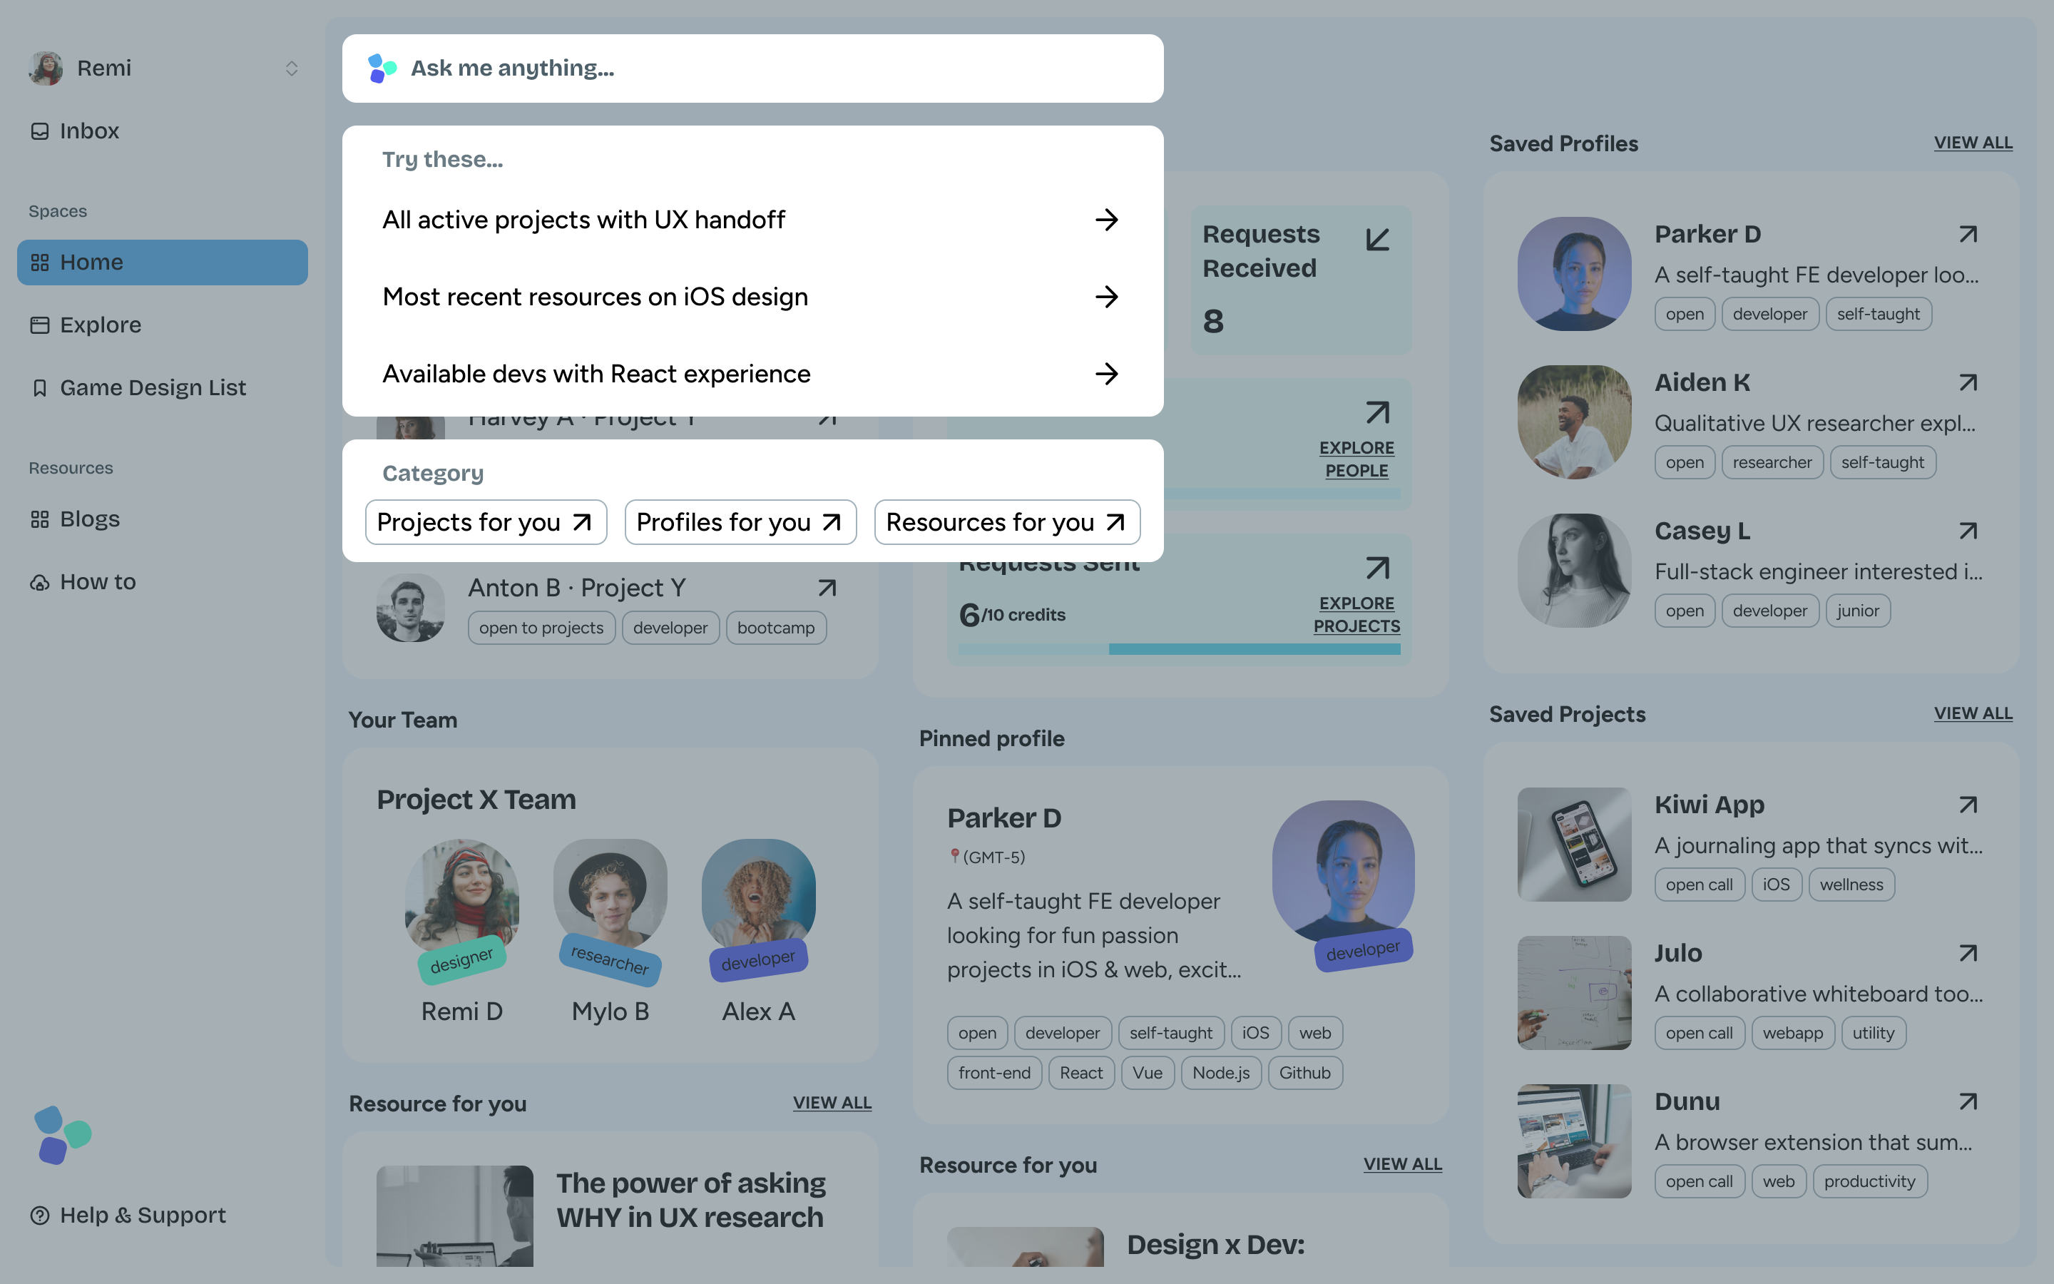Open Game Design List bookmark icon
This screenshot has height=1284, width=2054.
tap(40, 388)
